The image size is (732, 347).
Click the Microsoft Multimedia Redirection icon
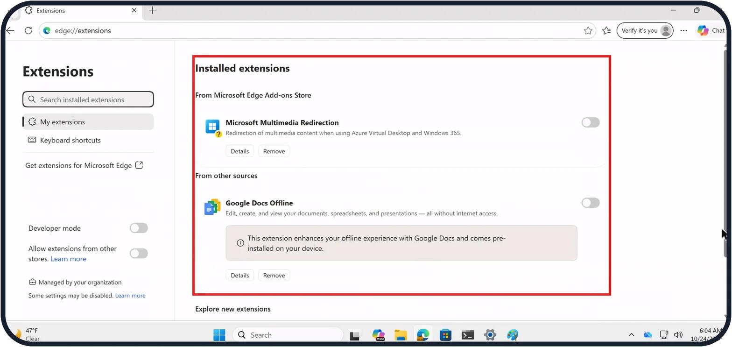tap(213, 127)
